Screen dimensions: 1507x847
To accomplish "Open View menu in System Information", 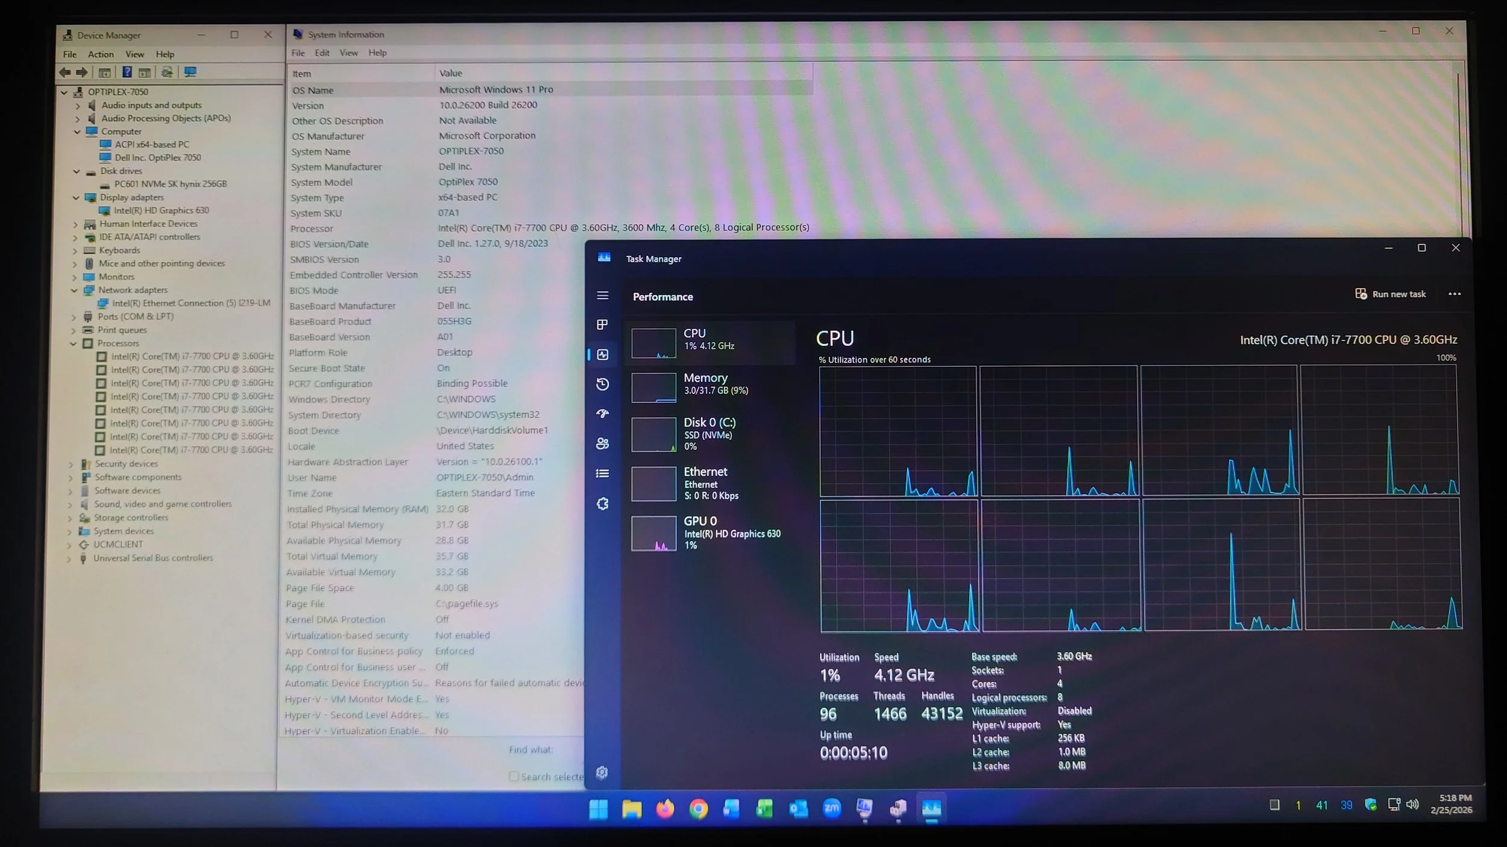I will [348, 53].
